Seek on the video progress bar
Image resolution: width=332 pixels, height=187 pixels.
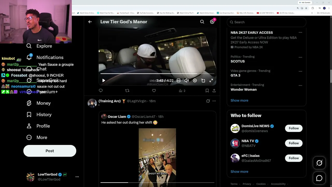coord(157,74)
